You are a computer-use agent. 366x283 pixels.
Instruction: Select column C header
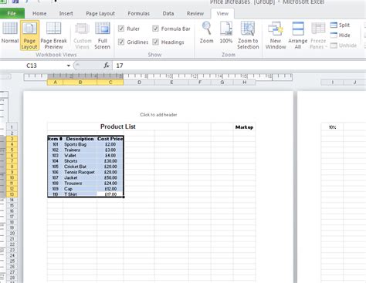tap(110, 83)
